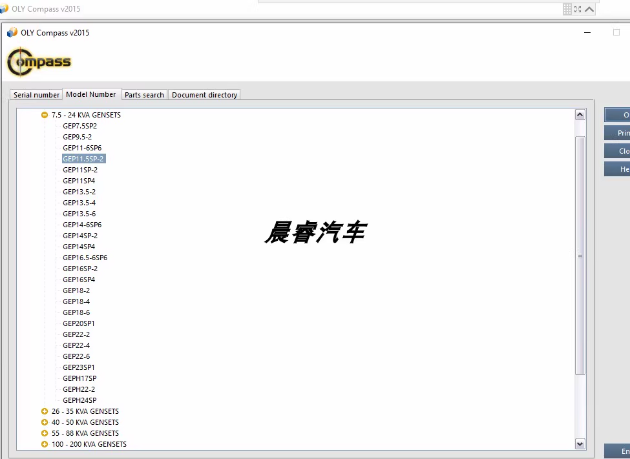The image size is (630, 459).
Task: Minimize the OLY Compass v2015 window
Action: (587, 32)
